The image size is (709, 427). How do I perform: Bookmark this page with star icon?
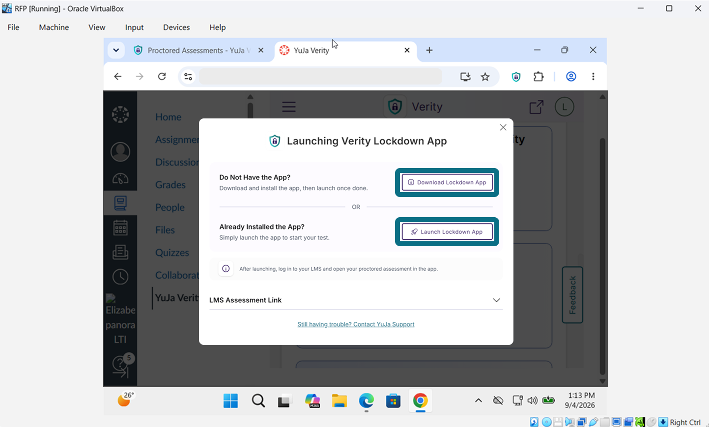click(485, 76)
